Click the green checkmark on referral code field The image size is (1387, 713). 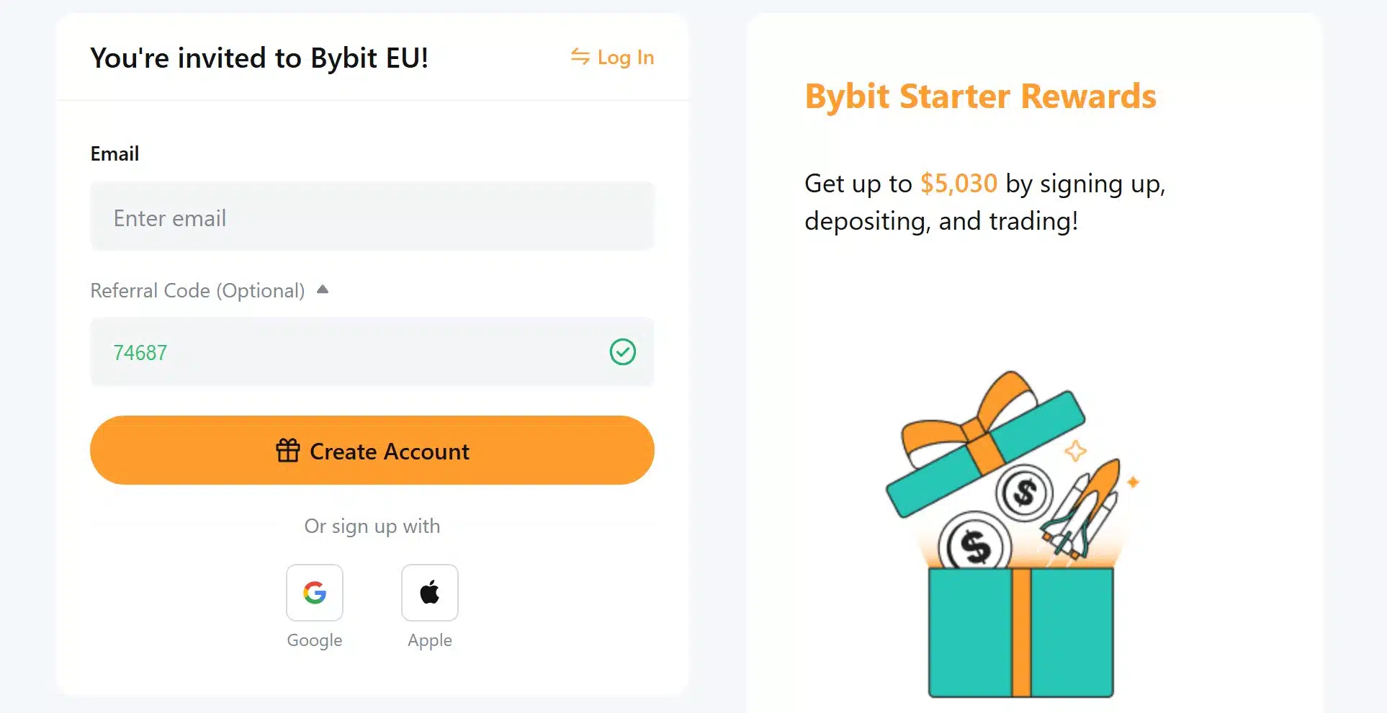click(x=623, y=352)
